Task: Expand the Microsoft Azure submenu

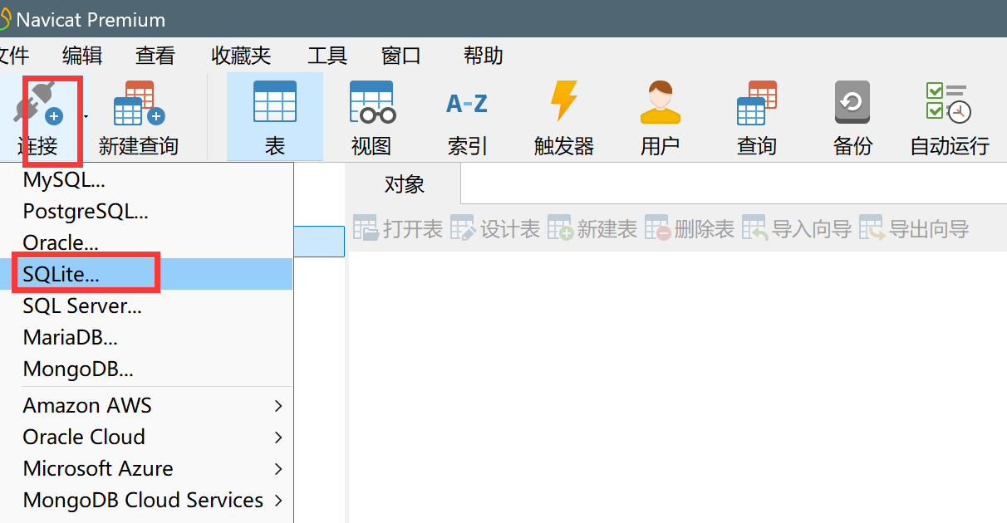Action: point(148,468)
